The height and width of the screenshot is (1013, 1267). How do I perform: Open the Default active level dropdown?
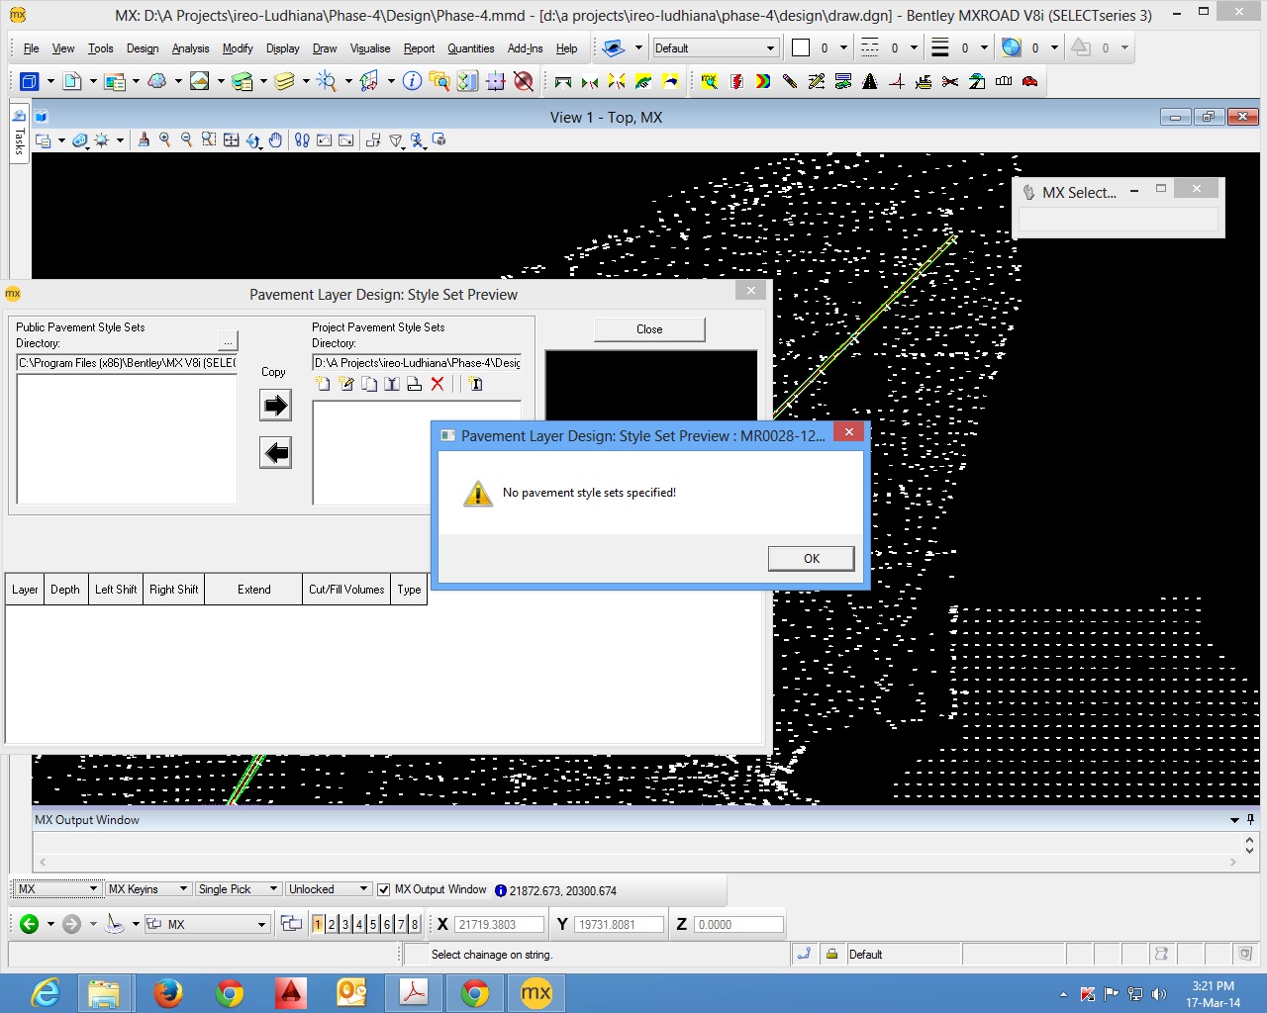[716, 47]
